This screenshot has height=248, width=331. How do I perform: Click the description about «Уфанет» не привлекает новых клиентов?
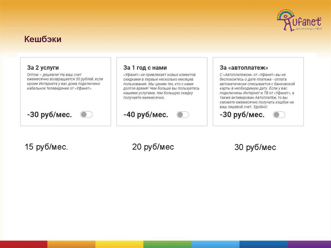[x=161, y=86]
